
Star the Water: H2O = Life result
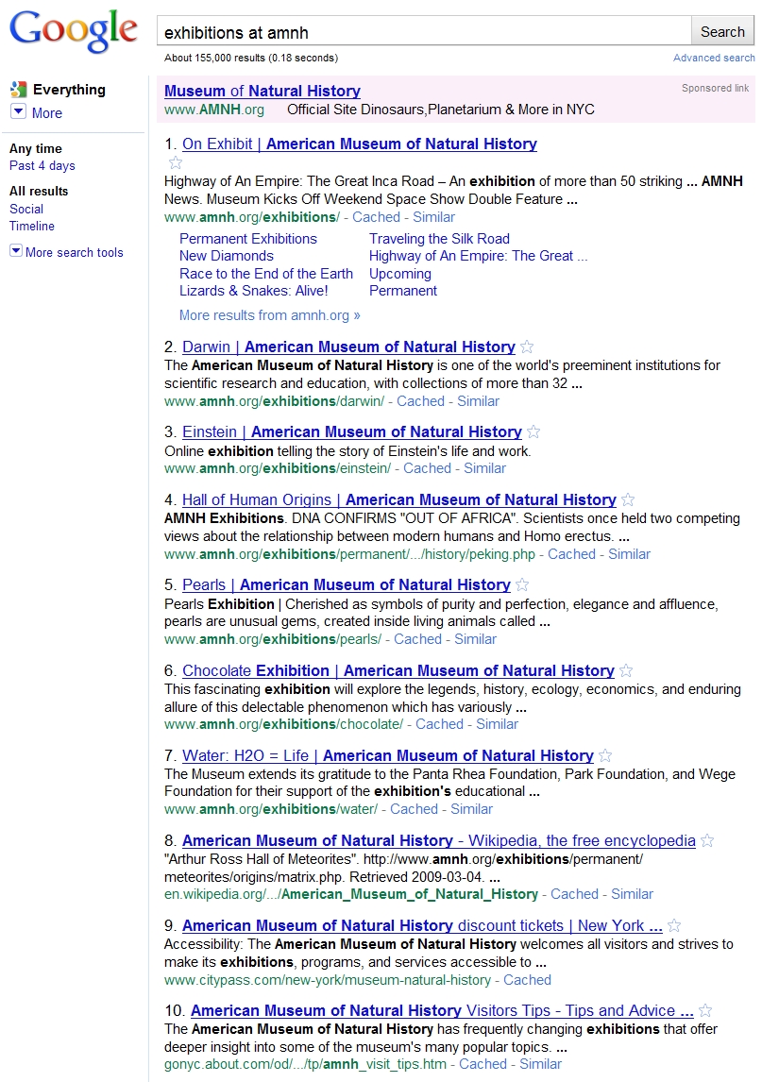tap(605, 755)
